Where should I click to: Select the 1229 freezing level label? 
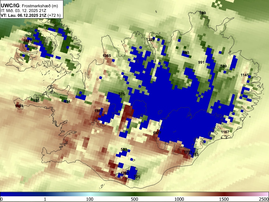coord(151,40)
